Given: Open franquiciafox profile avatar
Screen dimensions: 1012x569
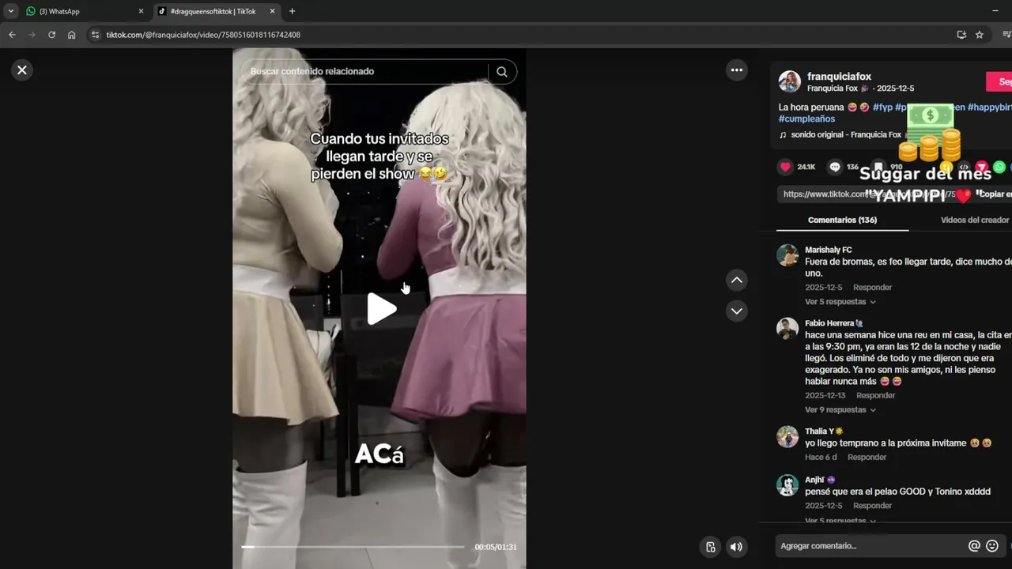Looking at the screenshot, I should point(789,81).
